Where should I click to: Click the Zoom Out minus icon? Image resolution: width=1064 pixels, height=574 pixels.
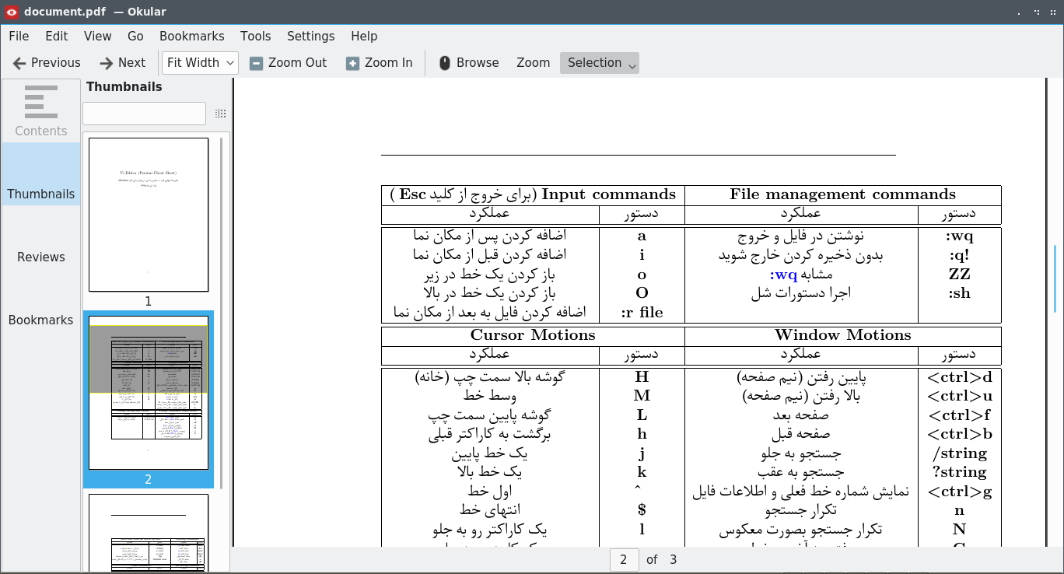click(257, 63)
